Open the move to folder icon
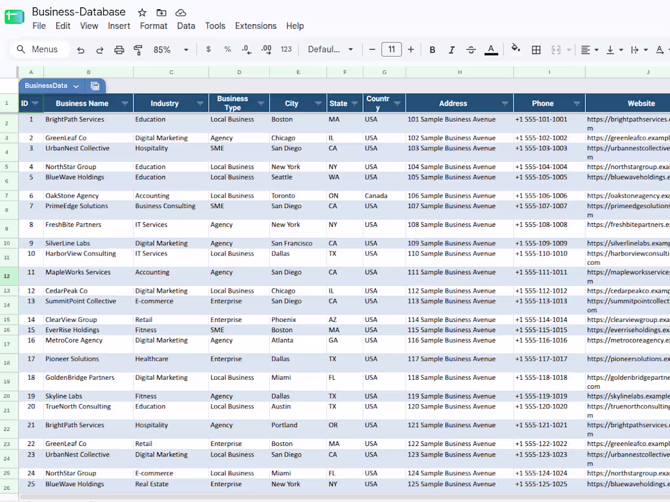Viewport: 670px width, 502px height. (x=161, y=13)
